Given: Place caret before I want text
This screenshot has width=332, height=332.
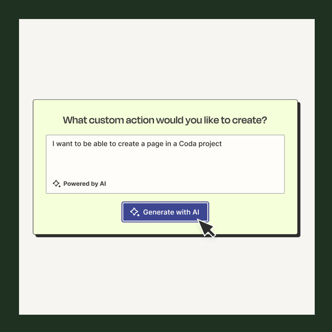Looking at the screenshot, I should point(52,144).
